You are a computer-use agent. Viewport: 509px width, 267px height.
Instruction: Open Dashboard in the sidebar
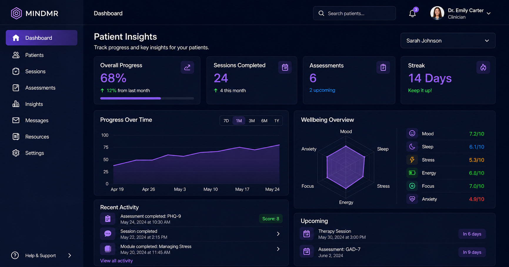click(x=41, y=38)
